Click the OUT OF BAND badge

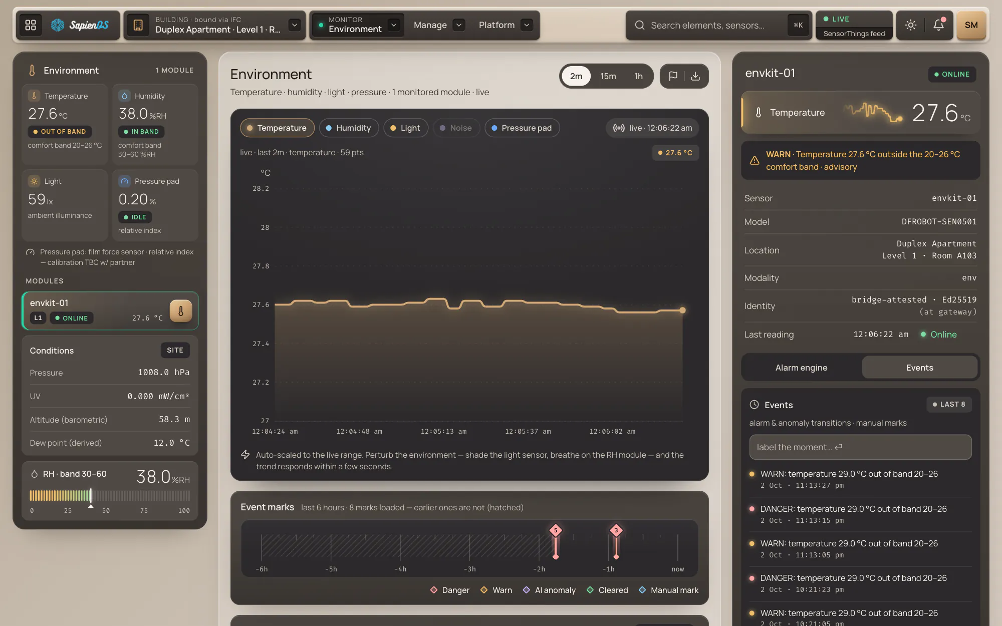point(60,132)
